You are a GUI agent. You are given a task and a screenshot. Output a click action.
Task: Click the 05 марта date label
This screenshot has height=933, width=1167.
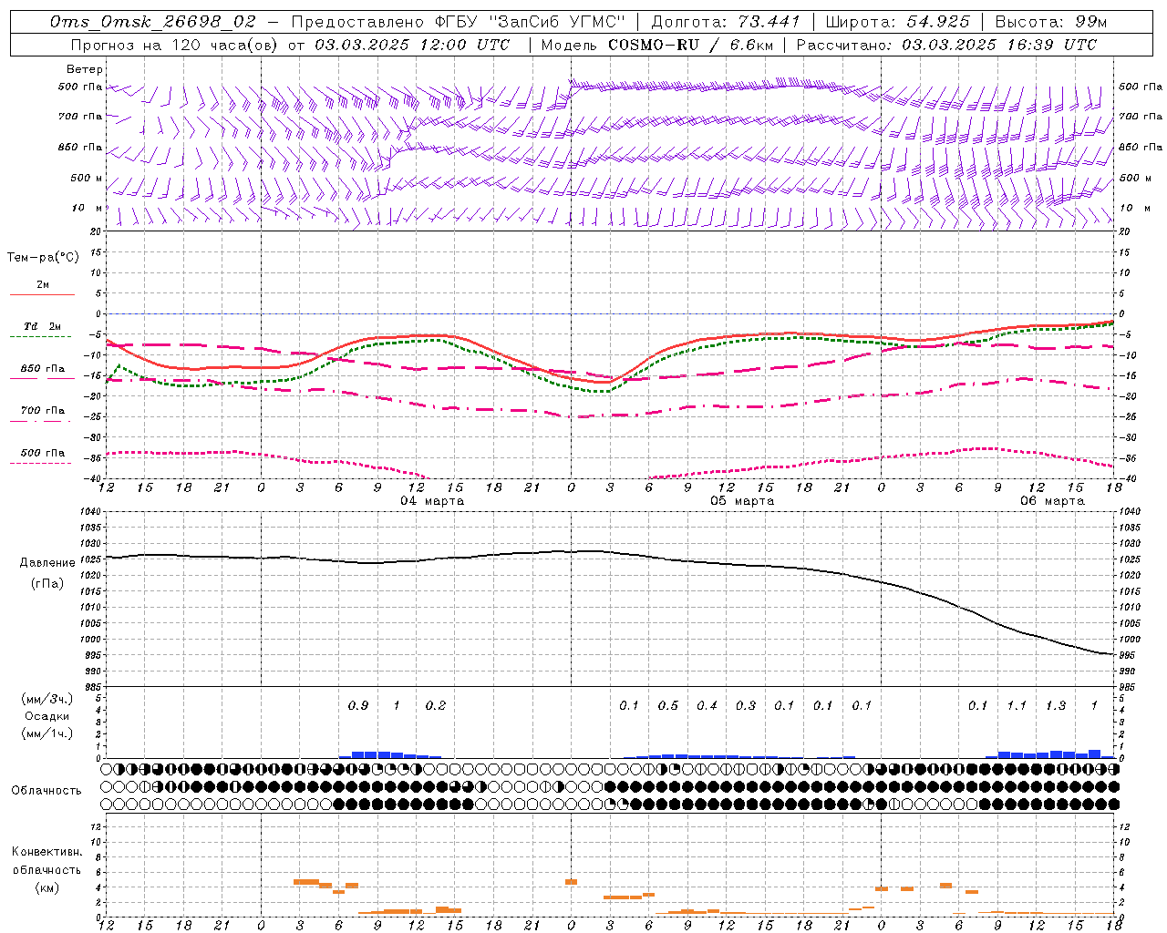[742, 501]
